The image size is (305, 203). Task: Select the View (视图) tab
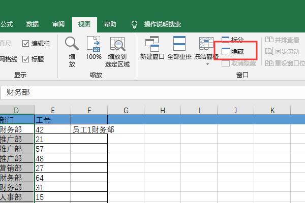pos(84,24)
